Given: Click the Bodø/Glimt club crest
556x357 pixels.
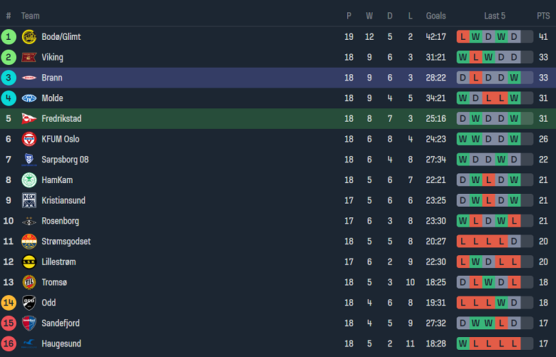Looking at the screenshot, I should 29,37.
